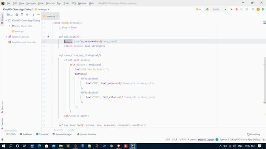The image size is (266, 149).
Task: Click the blue theme color dot in status bar
Action: (217, 139)
